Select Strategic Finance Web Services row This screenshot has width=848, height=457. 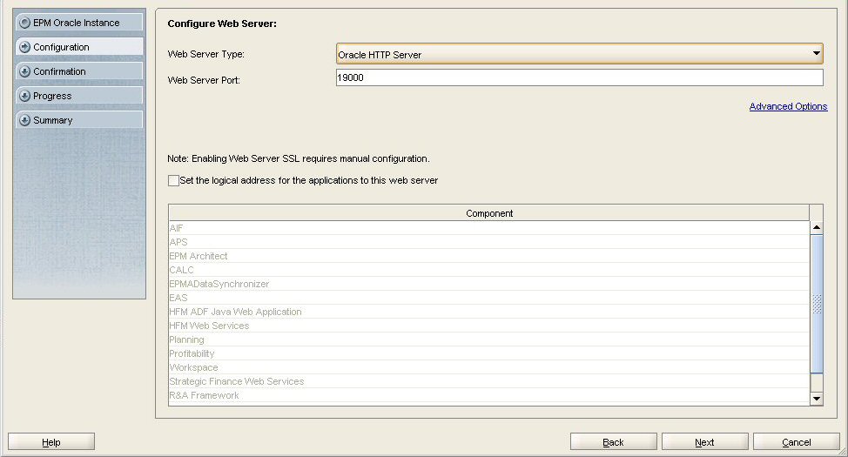click(489, 381)
